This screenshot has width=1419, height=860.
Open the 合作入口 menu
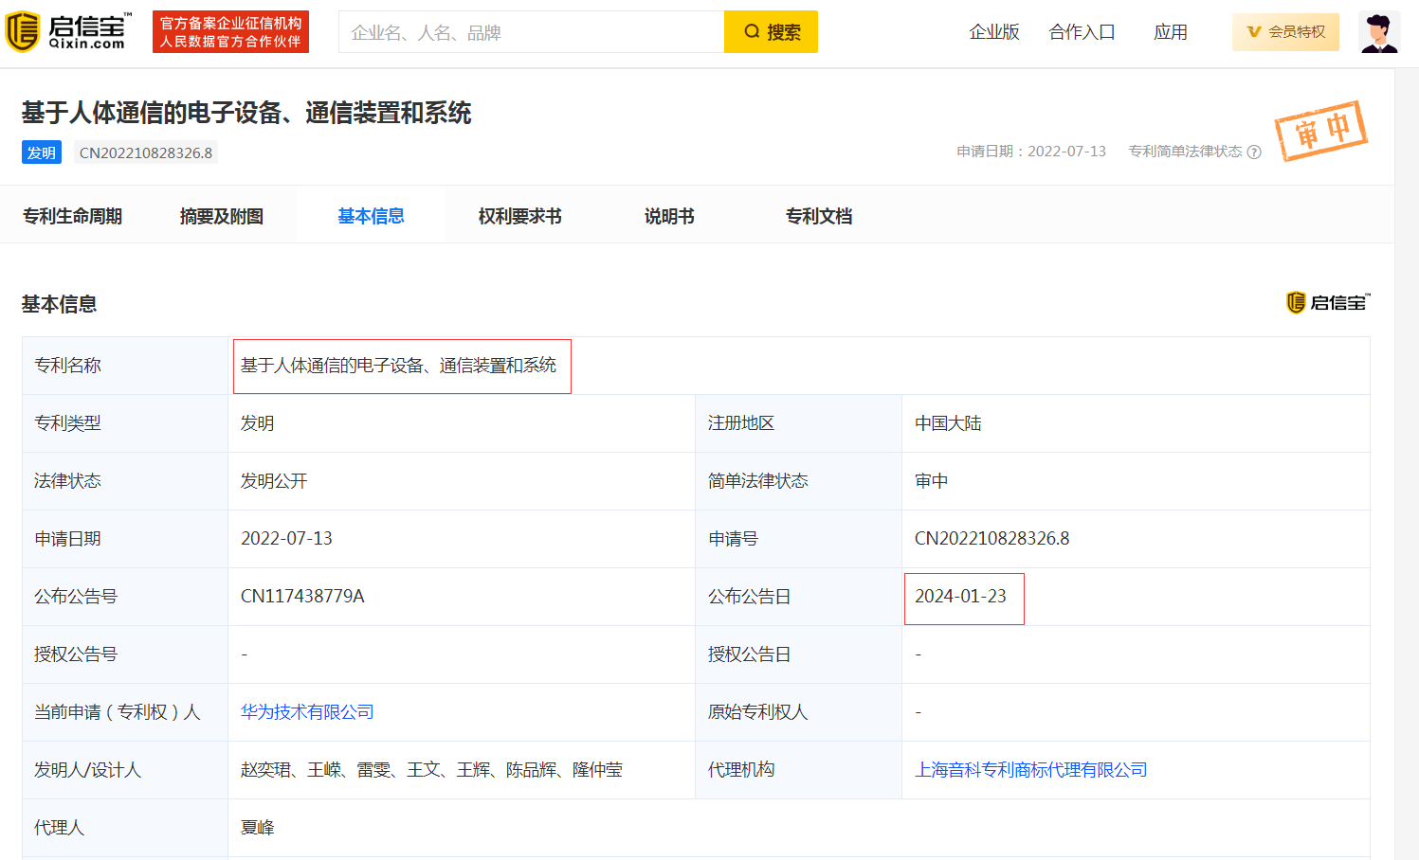point(1082,32)
